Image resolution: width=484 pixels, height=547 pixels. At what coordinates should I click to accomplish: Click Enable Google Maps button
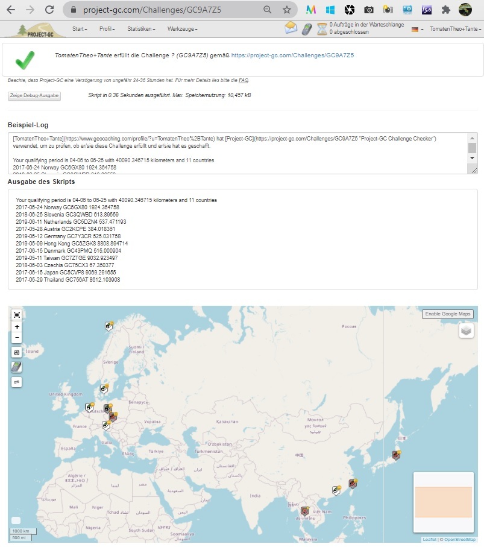pyautogui.click(x=448, y=314)
